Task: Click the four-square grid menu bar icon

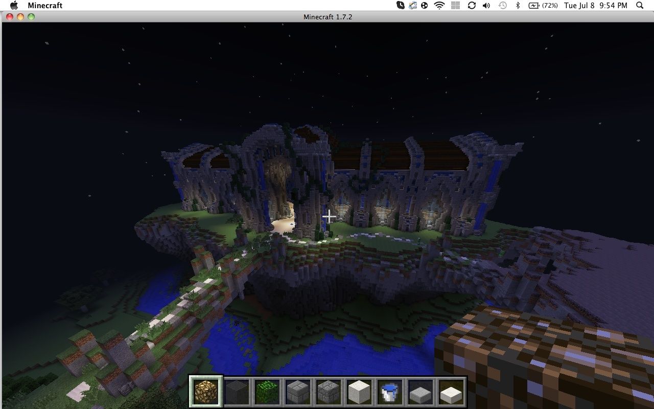Action: [455, 5]
